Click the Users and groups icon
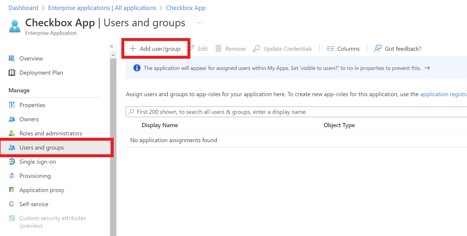This screenshot has width=467, height=236. [12, 147]
